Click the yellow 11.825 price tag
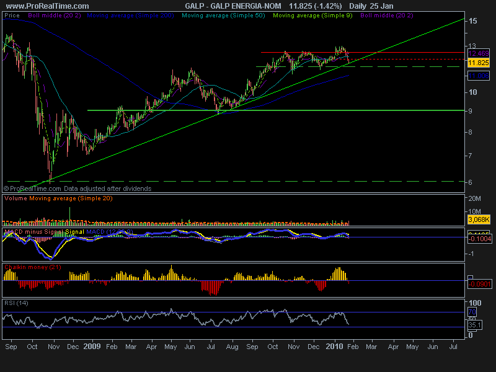The height and width of the screenshot is (372, 496). point(479,63)
